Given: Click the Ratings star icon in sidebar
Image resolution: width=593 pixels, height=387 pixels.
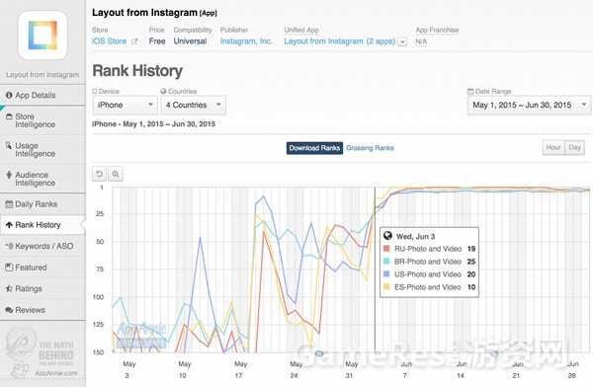Looking at the screenshot, I should point(9,288).
